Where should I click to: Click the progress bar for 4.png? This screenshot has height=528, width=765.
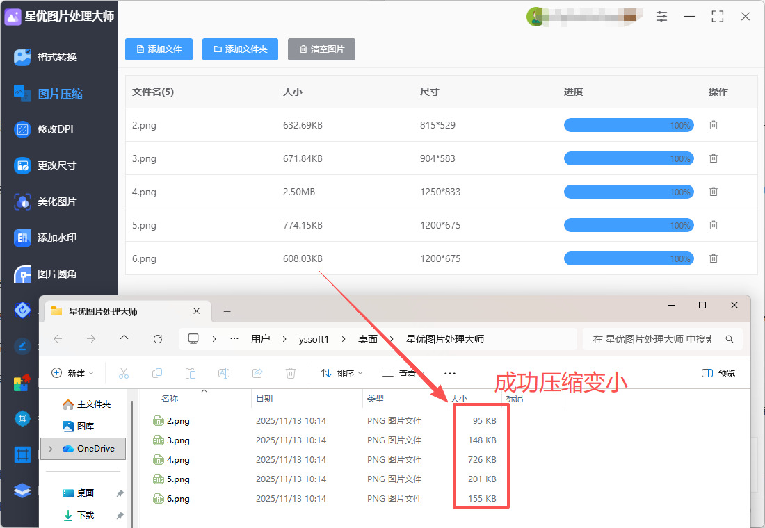[x=629, y=192]
